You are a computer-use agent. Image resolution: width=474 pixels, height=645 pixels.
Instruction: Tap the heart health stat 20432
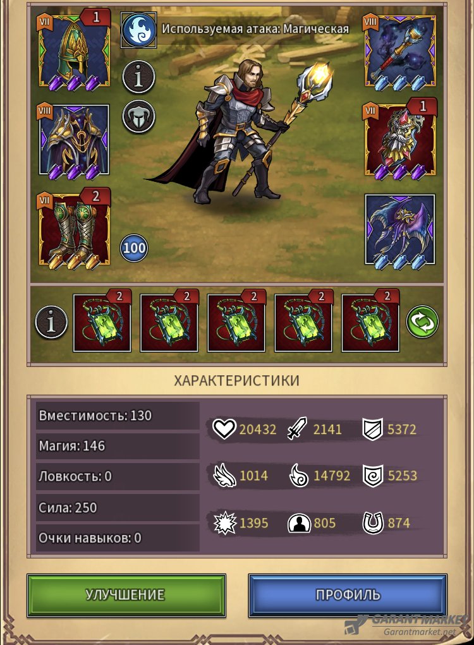coord(245,430)
